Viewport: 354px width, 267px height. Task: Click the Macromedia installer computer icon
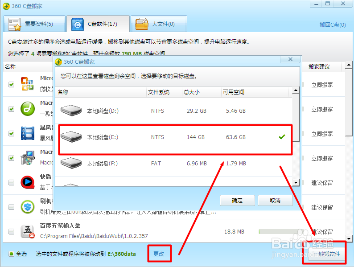click(x=28, y=157)
